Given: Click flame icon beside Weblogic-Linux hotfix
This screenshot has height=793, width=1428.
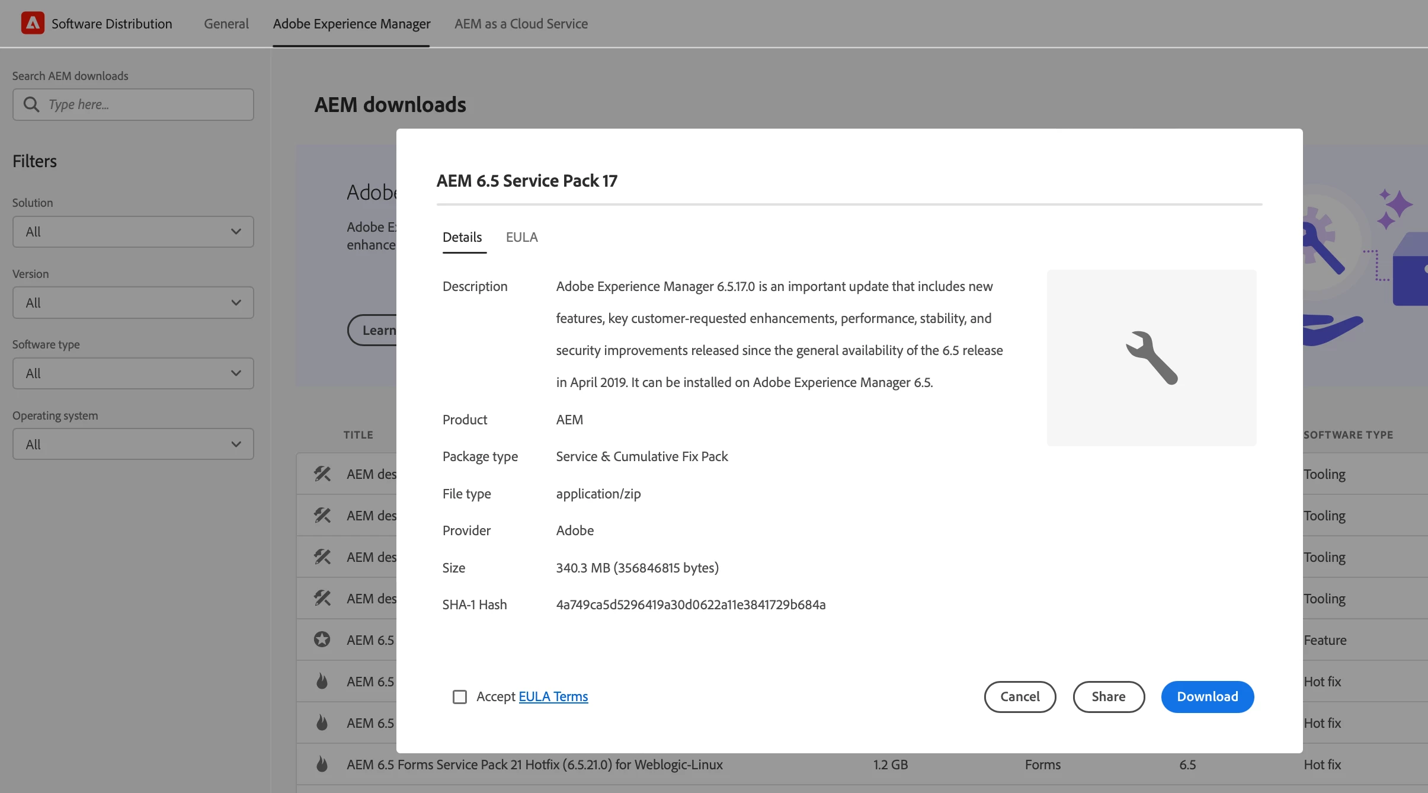Looking at the screenshot, I should pos(322,764).
